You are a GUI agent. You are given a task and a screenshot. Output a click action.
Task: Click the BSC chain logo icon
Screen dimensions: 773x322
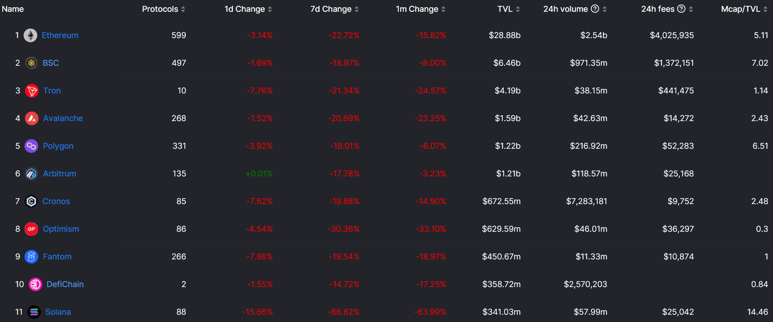coord(31,63)
